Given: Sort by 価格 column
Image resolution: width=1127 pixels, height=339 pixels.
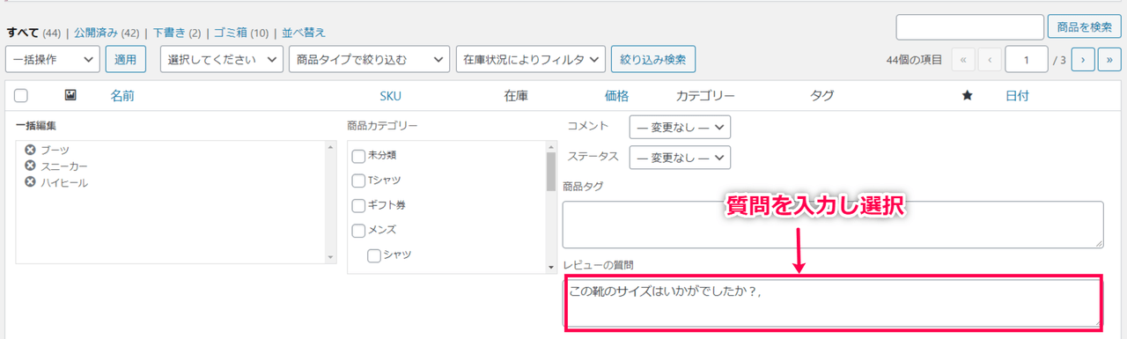Looking at the screenshot, I should [x=617, y=95].
